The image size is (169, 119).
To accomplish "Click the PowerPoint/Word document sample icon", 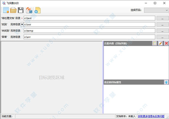I will pyautogui.click(x=29, y=10).
